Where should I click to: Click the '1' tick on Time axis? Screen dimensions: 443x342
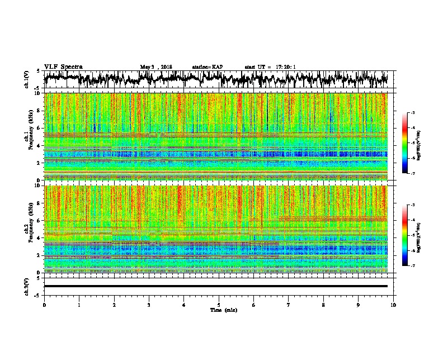click(79, 305)
